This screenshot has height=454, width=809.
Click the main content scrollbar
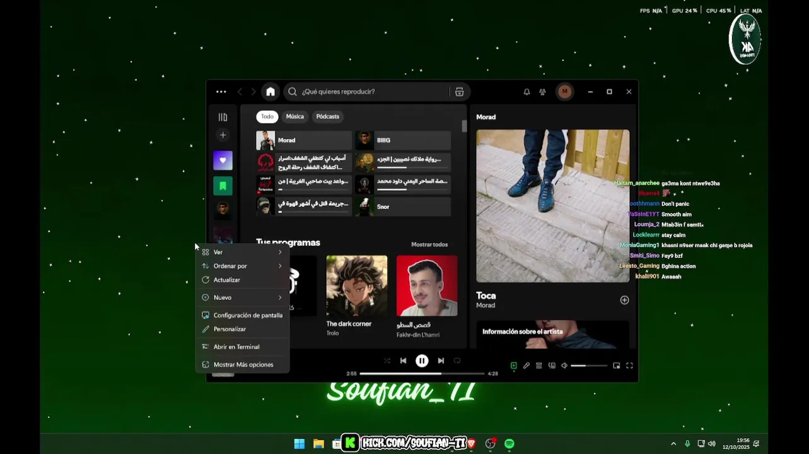tap(465, 126)
